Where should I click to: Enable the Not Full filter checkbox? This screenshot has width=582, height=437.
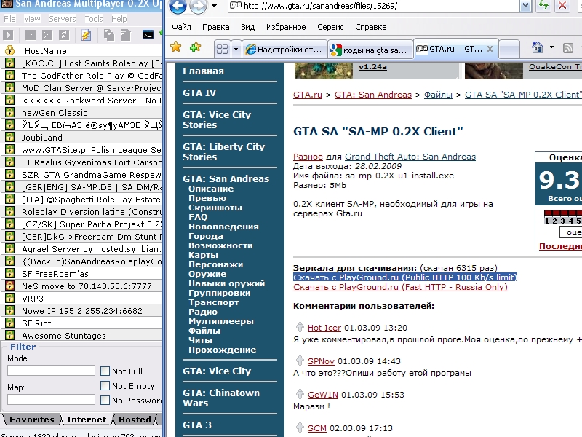click(x=105, y=371)
